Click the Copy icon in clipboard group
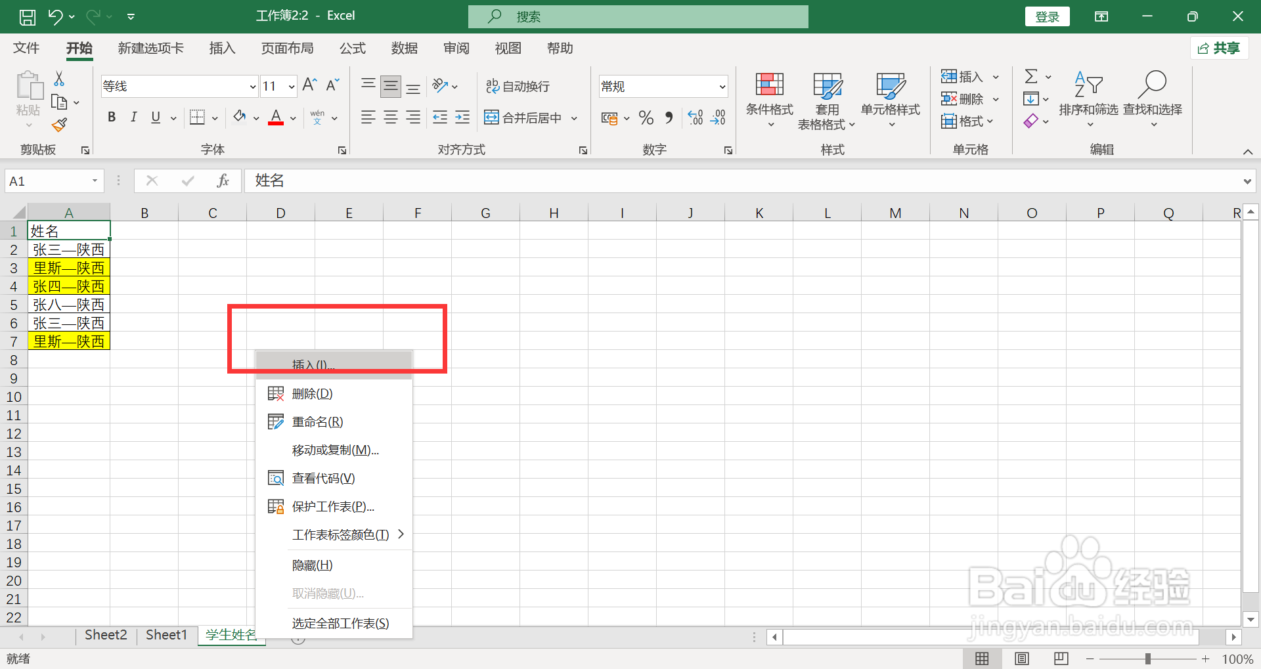This screenshot has width=1261, height=669. (x=59, y=102)
